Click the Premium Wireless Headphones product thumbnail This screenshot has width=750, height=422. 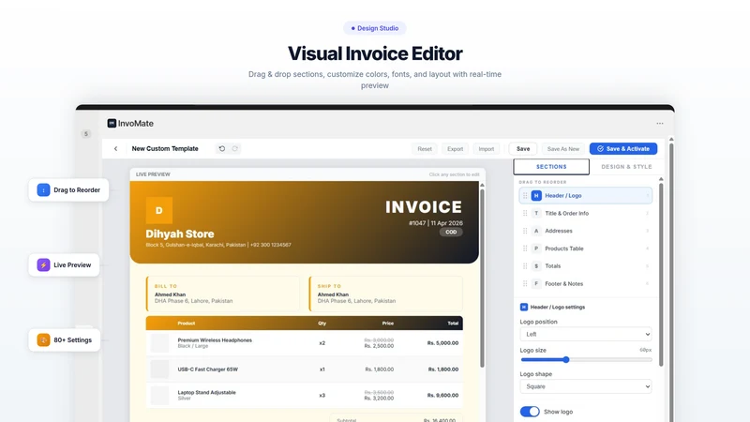point(159,343)
